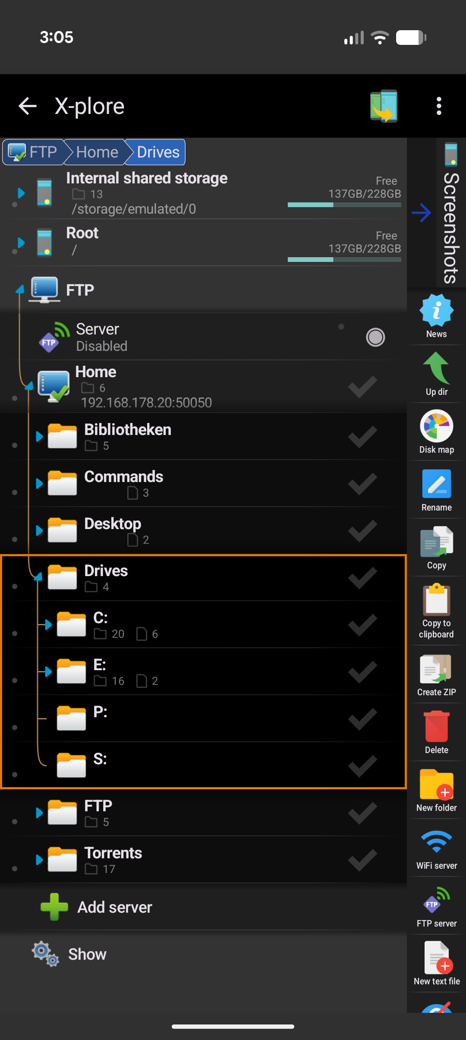Expand the Root tree arrow

click(x=21, y=242)
